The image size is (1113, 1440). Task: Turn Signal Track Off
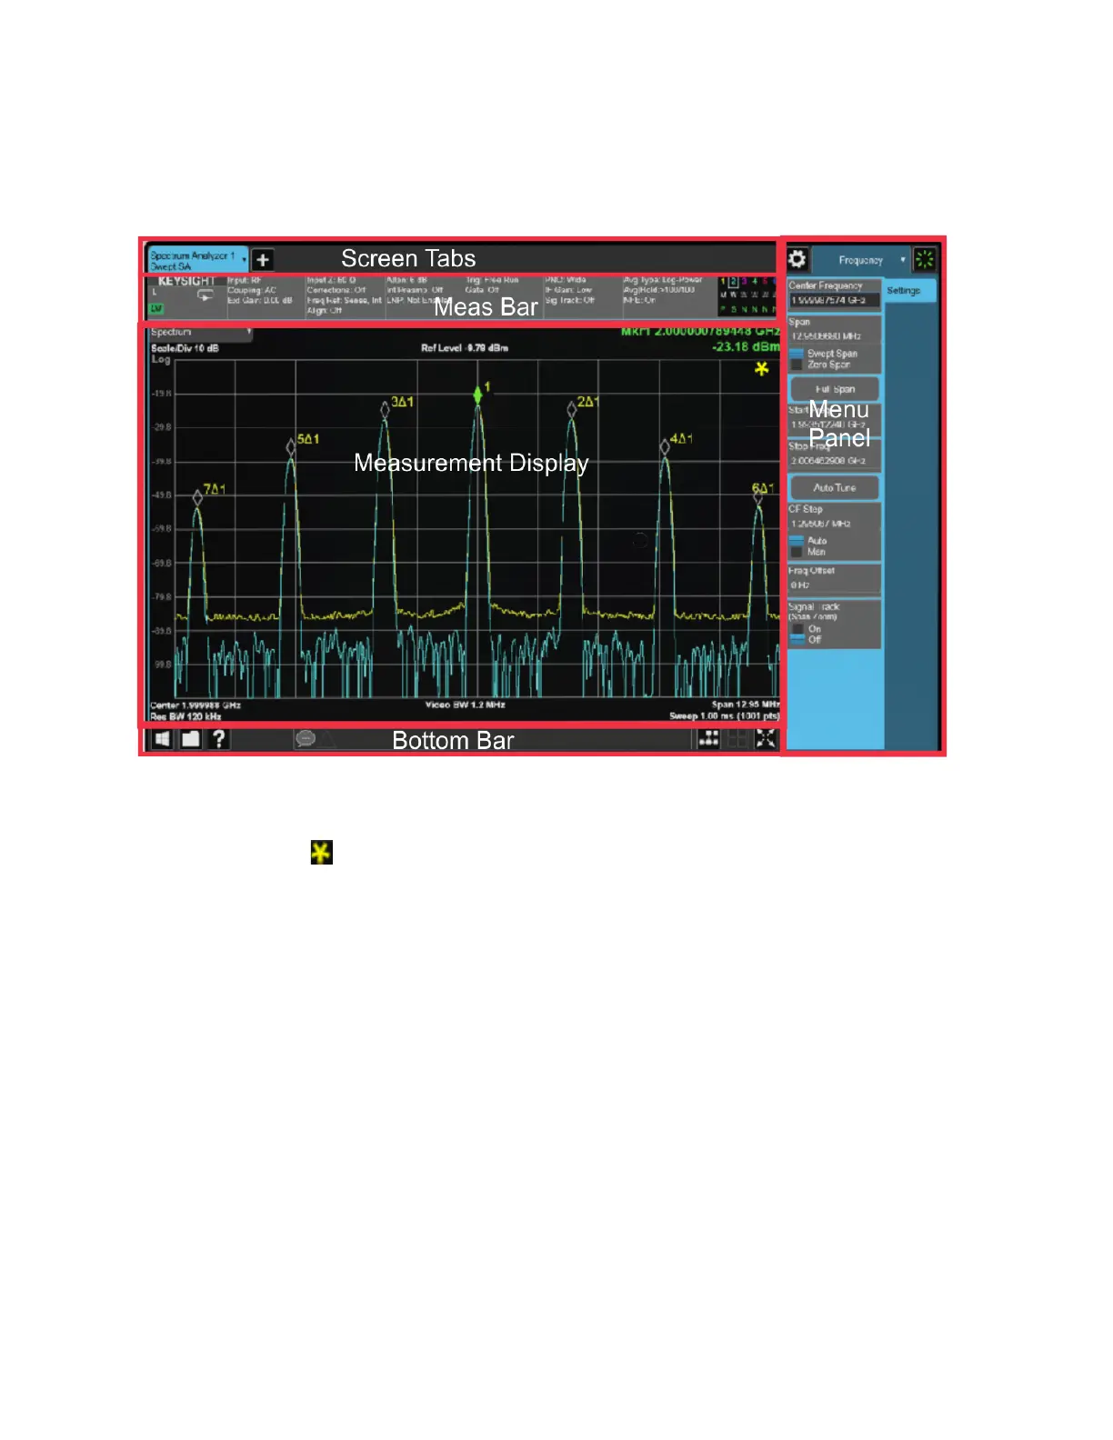point(807,639)
